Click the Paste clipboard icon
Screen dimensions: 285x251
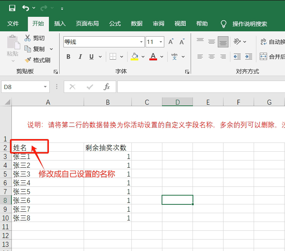pyautogui.click(x=13, y=42)
